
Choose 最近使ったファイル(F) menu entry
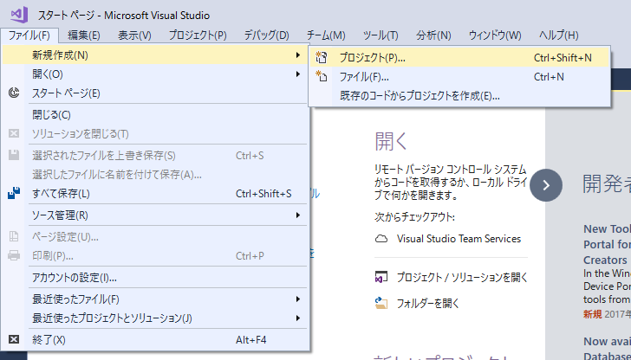coord(155,299)
